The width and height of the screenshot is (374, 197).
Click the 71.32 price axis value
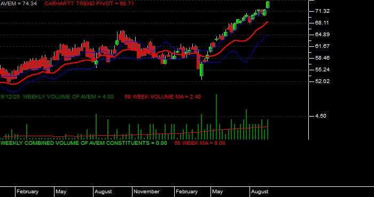tap(323, 11)
